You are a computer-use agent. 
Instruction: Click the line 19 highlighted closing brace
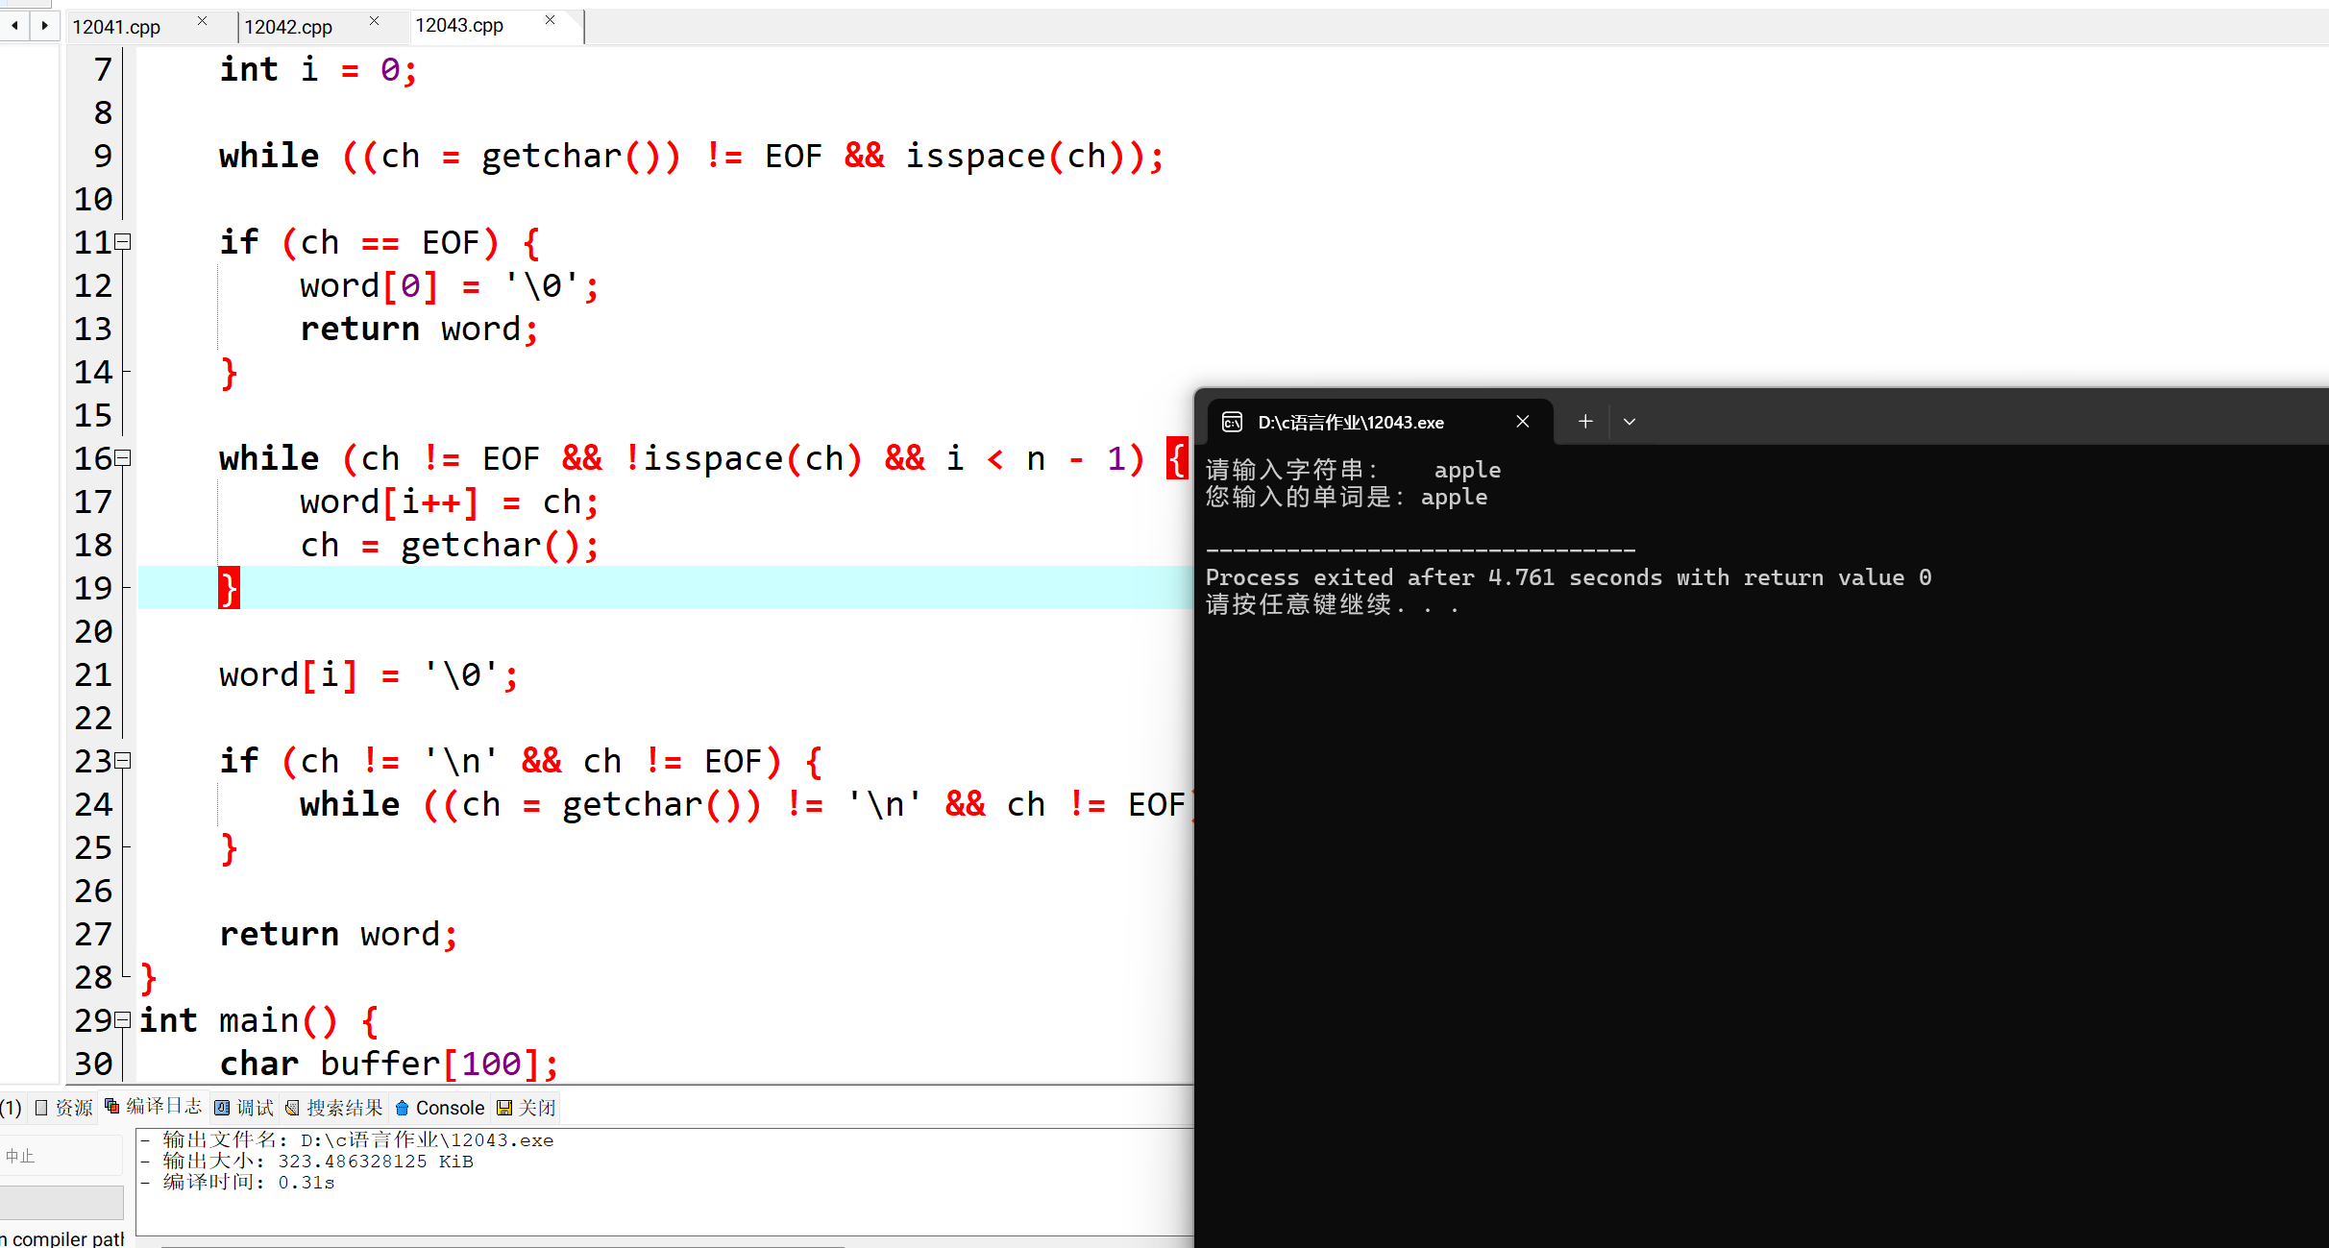(x=229, y=588)
